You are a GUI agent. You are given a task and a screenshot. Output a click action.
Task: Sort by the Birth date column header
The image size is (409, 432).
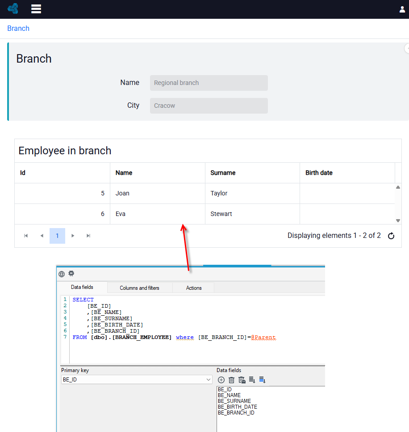tap(347, 173)
